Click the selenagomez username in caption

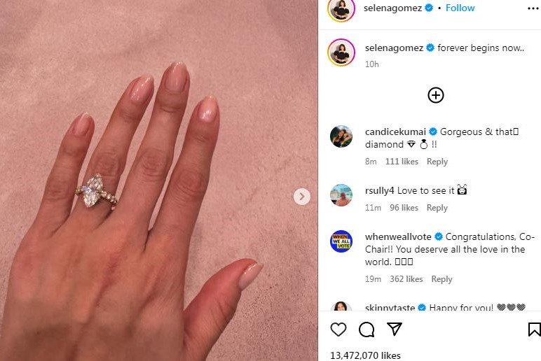click(394, 48)
